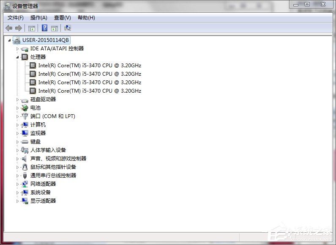
Task: Click the USER-20150114QB computer icon
Action: click(17, 40)
